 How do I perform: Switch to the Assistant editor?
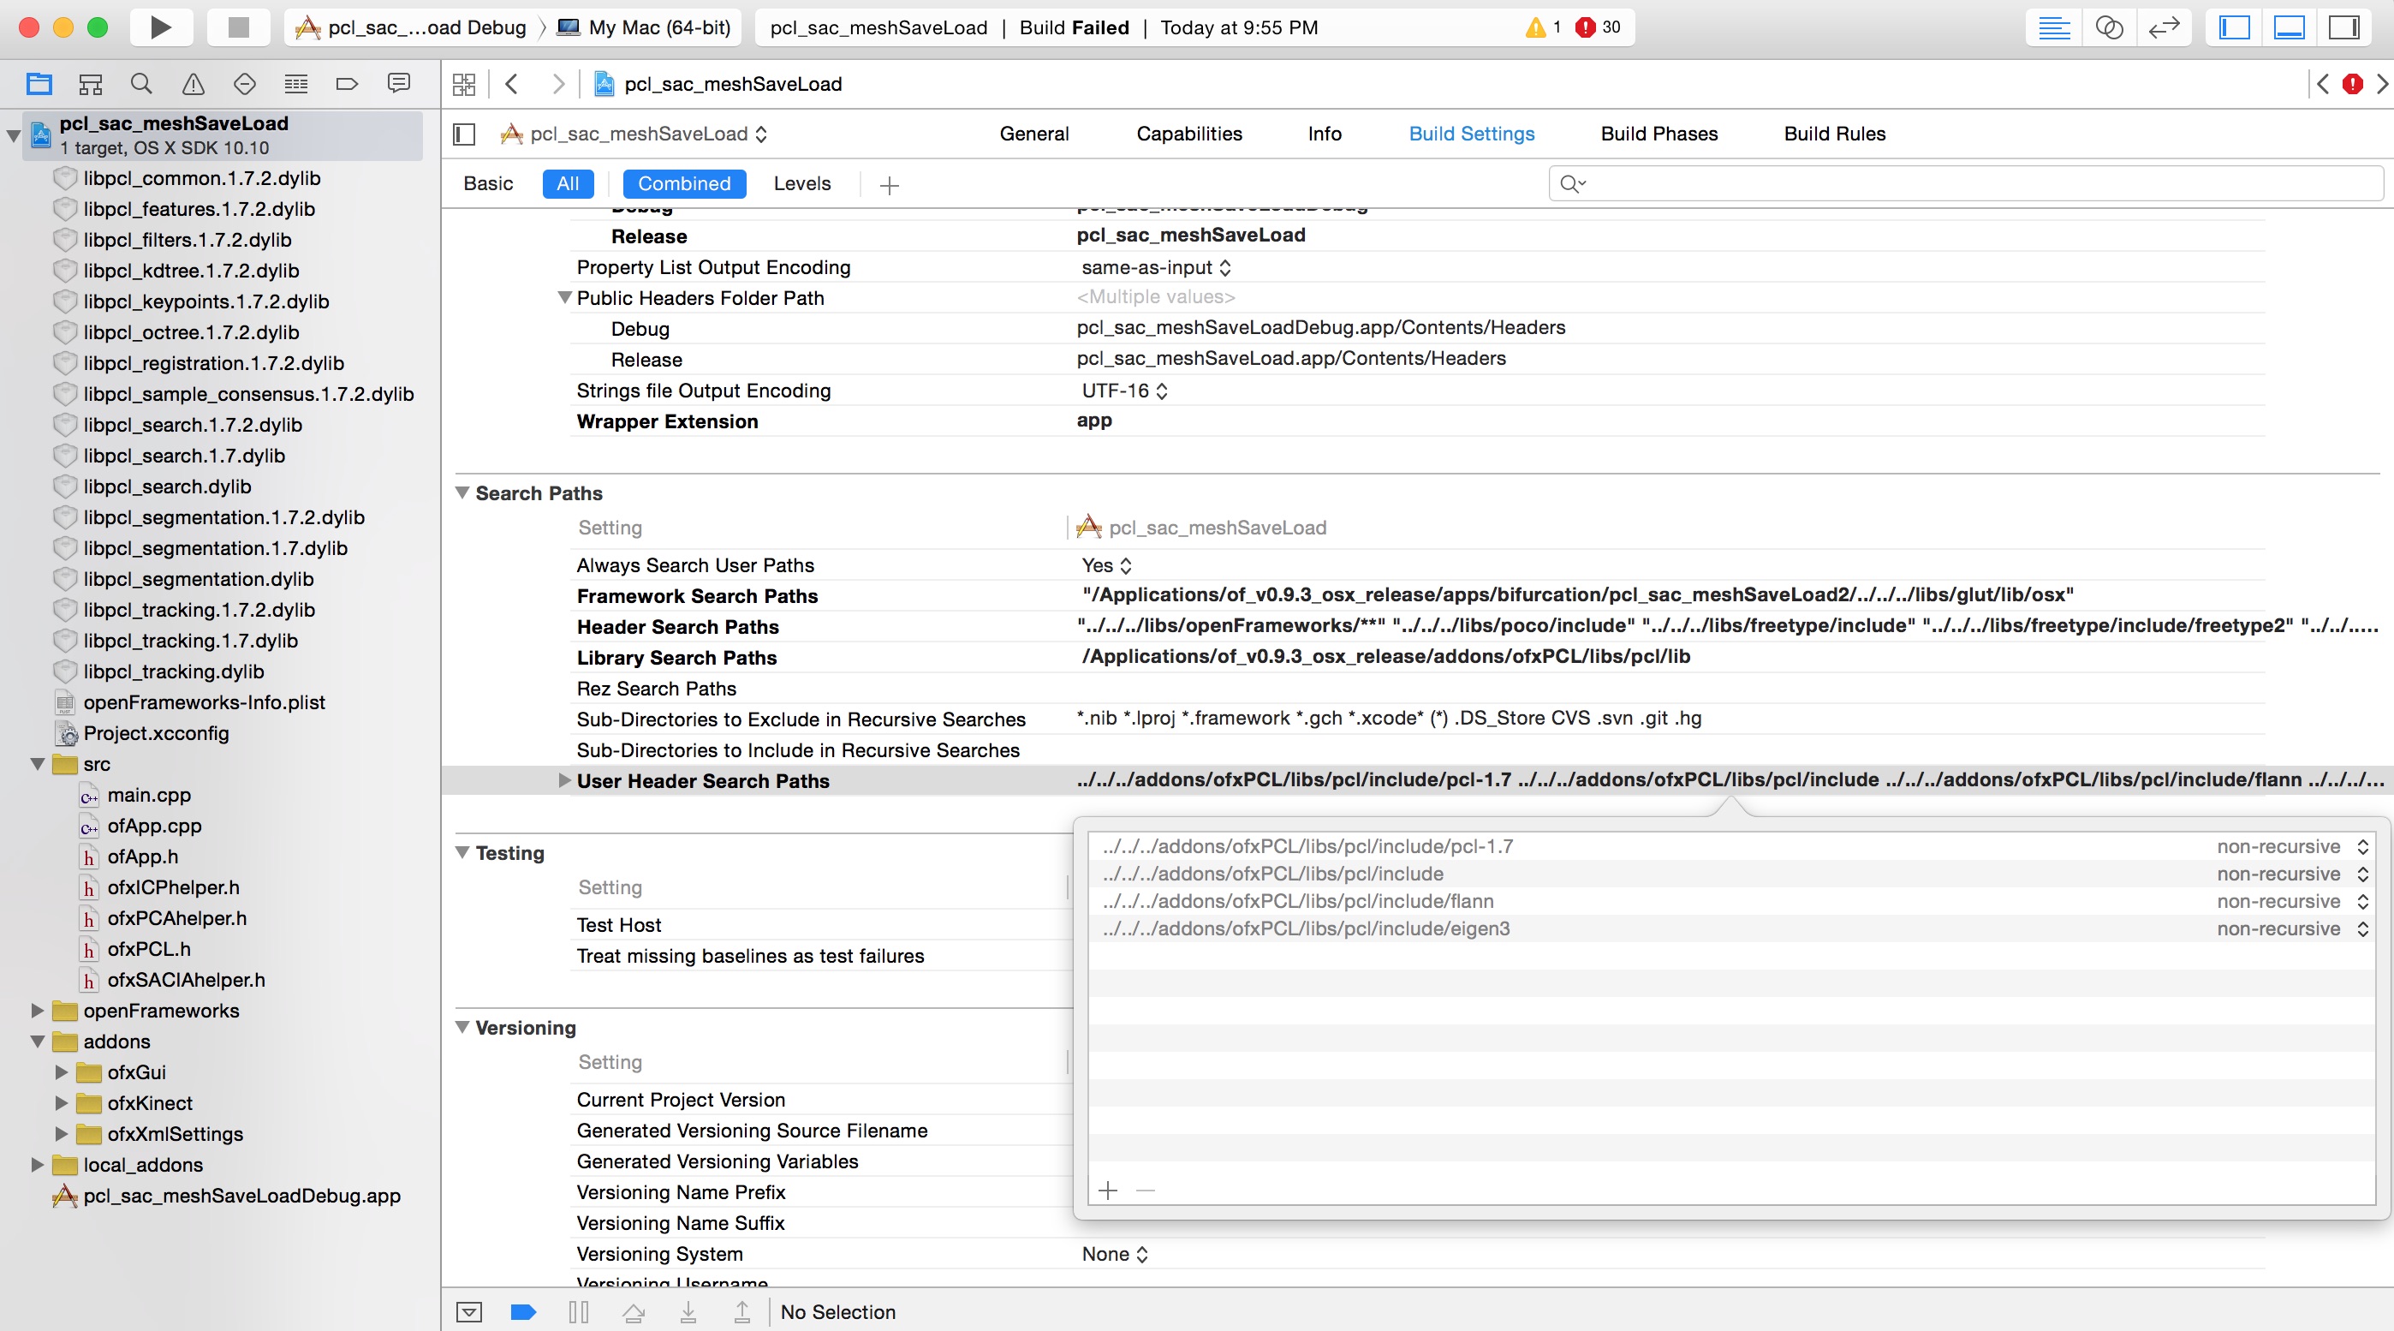point(2109,27)
